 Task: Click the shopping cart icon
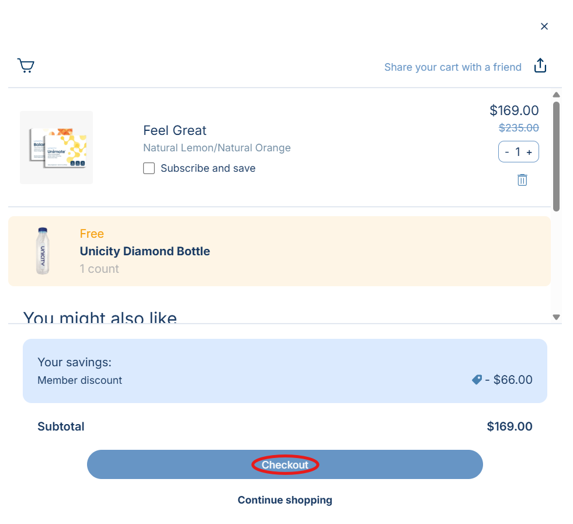coord(26,65)
